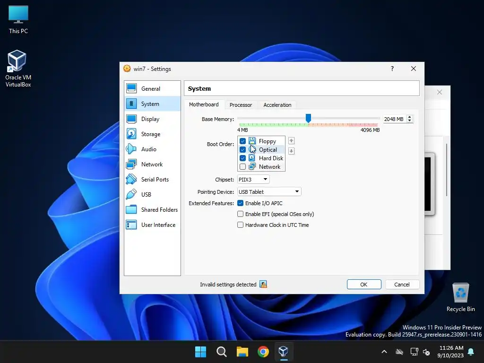Select Optical row text in Boot Order
Screen dimensions: 484x363
pyautogui.click(x=268, y=150)
